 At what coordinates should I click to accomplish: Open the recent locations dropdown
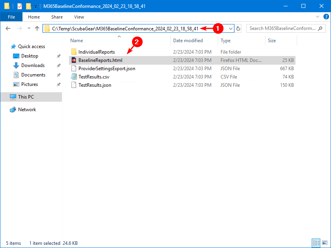click(29, 28)
